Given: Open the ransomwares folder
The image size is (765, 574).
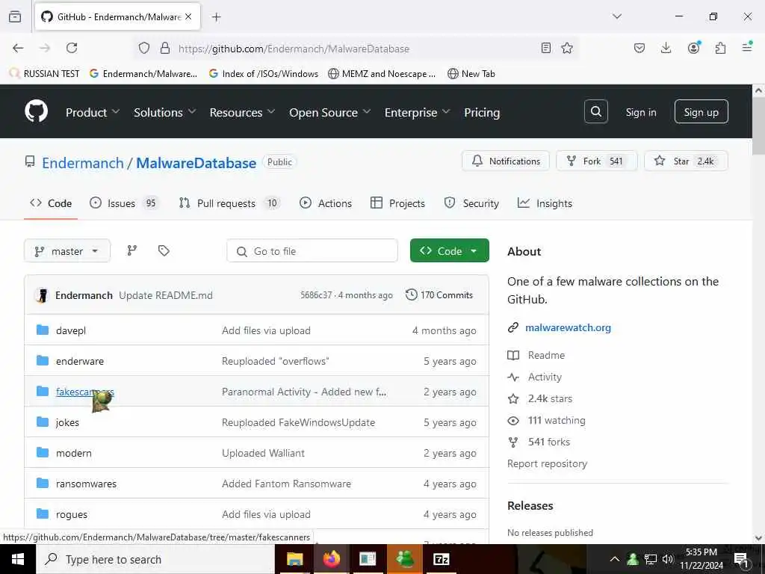Looking at the screenshot, I should coord(86,484).
